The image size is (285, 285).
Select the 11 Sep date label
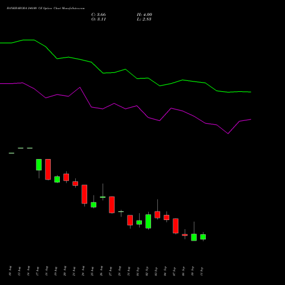pyautogui.click(x=202, y=271)
